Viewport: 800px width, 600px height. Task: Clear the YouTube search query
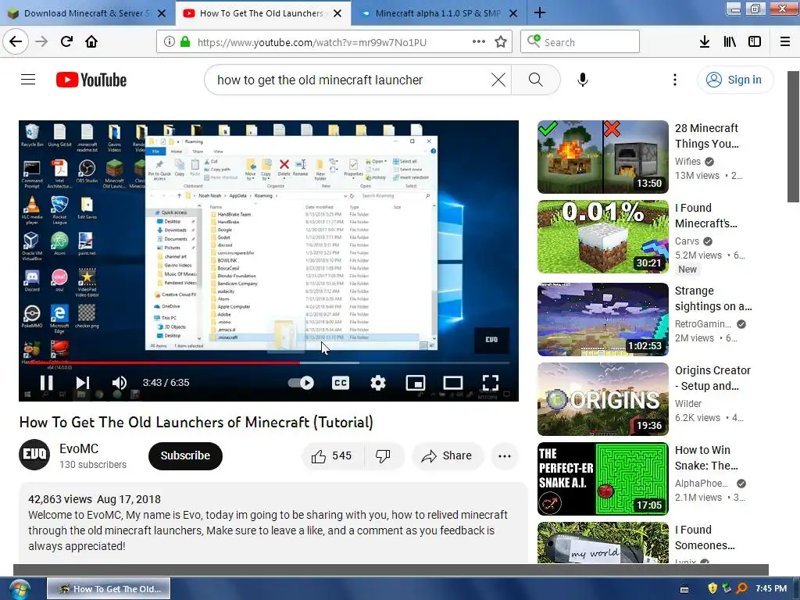[498, 80]
